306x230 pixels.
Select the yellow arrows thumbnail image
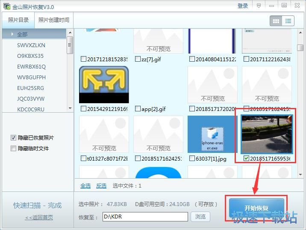click(x=104, y=84)
